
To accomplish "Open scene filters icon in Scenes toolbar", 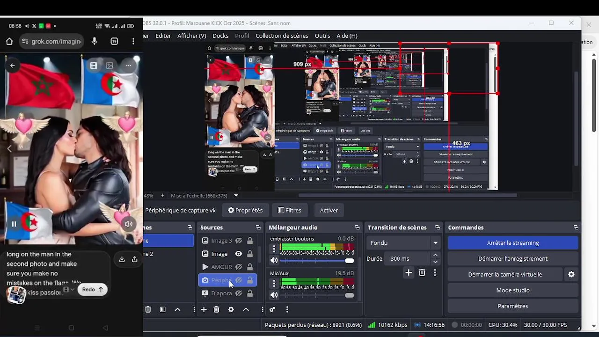I will (162, 309).
